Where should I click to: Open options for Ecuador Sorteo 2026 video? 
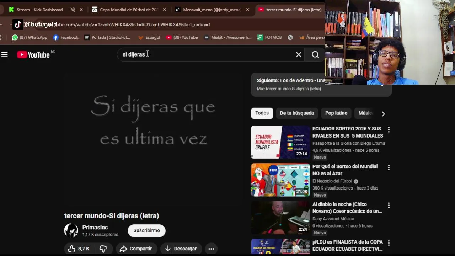(x=389, y=130)
